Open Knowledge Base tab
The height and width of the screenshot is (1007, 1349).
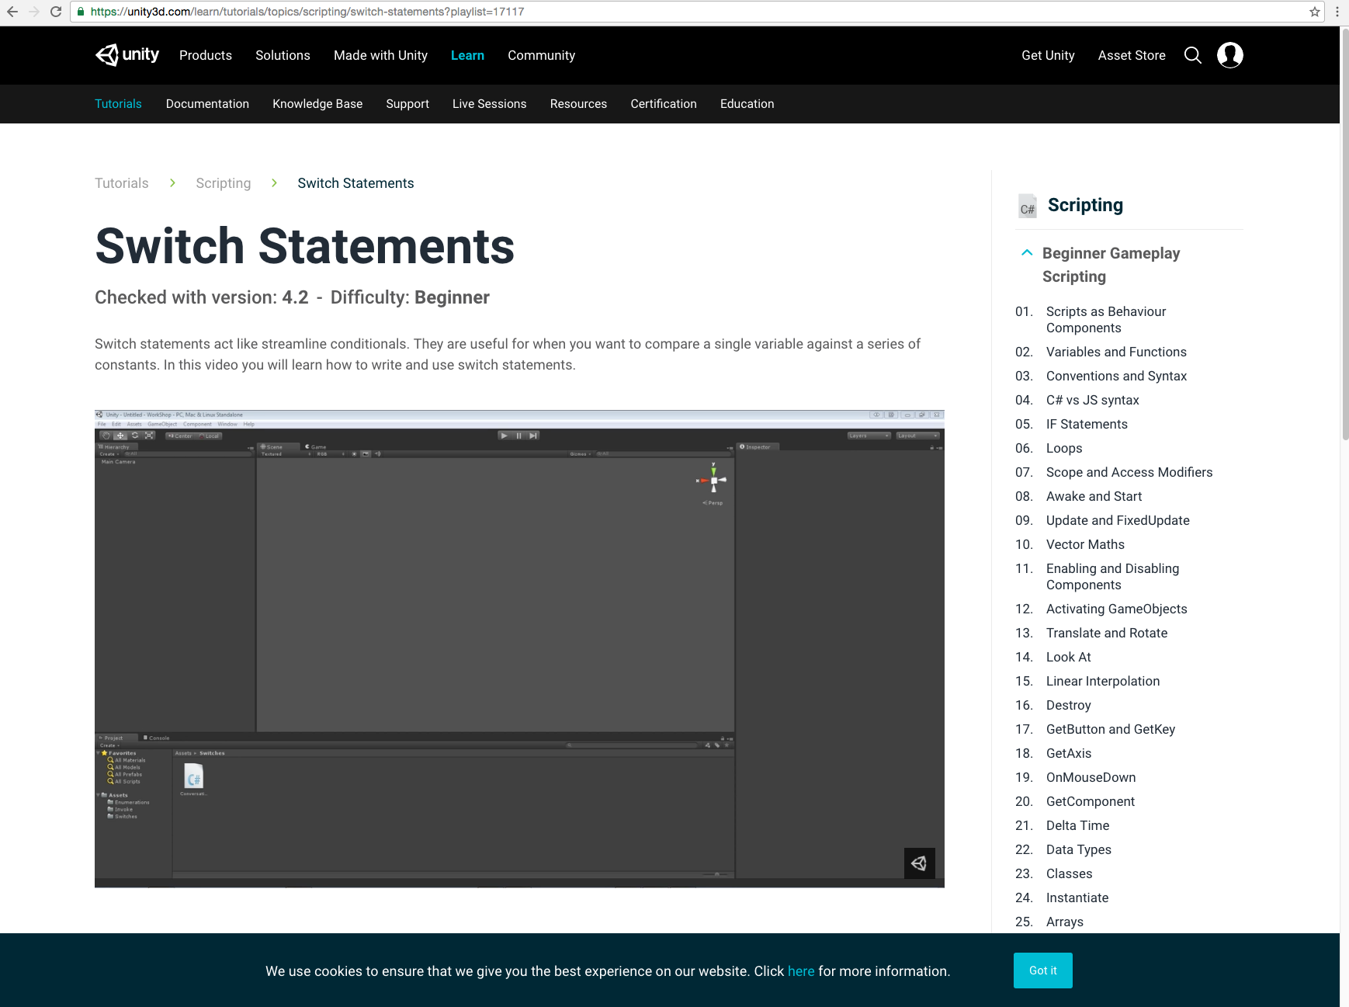pos(317,104)
